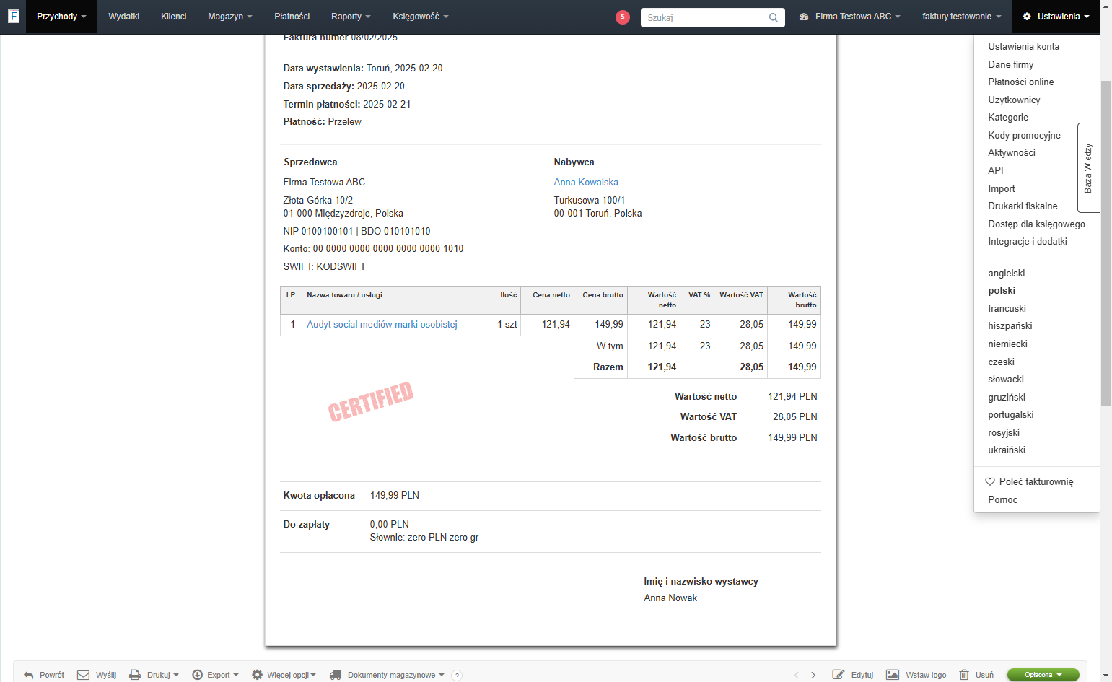Open the Wydatki menu

123,17
